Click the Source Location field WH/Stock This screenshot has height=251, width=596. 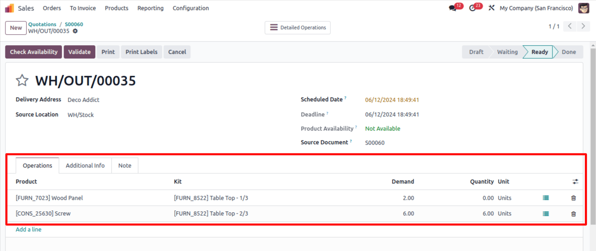pyautogui.click(x=81, y=115)
